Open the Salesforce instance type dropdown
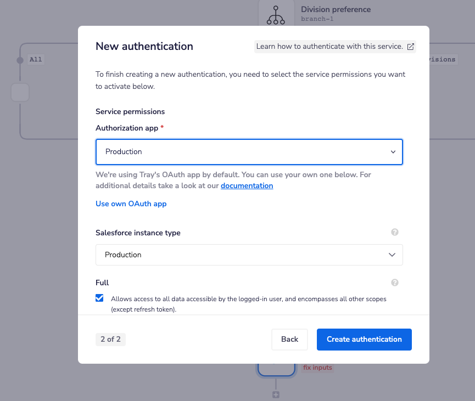 click(x=249, y=255)
